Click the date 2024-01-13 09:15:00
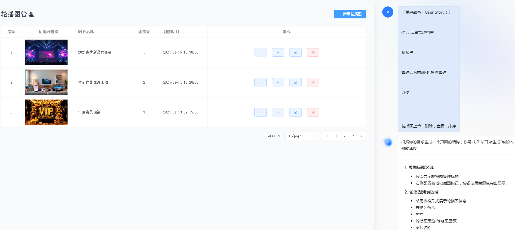This screenshot has height=230, width=515. pos(181,112)
